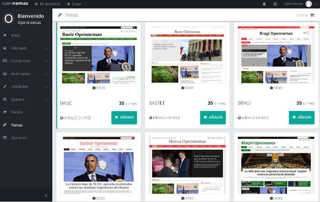Expand the Sitio web submenu chevron
The height and width of the screenshot is (202, 320).
(46, 48)
